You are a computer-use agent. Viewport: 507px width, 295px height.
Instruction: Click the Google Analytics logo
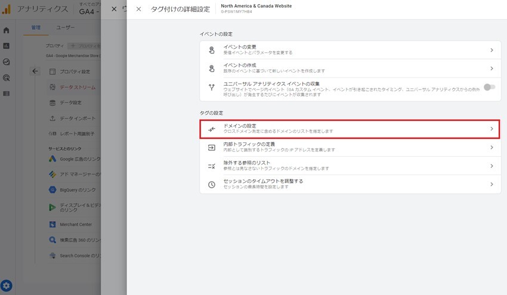[x=7, y=9]
